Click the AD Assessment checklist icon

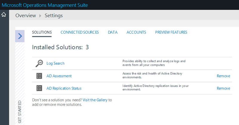point(39,76)
